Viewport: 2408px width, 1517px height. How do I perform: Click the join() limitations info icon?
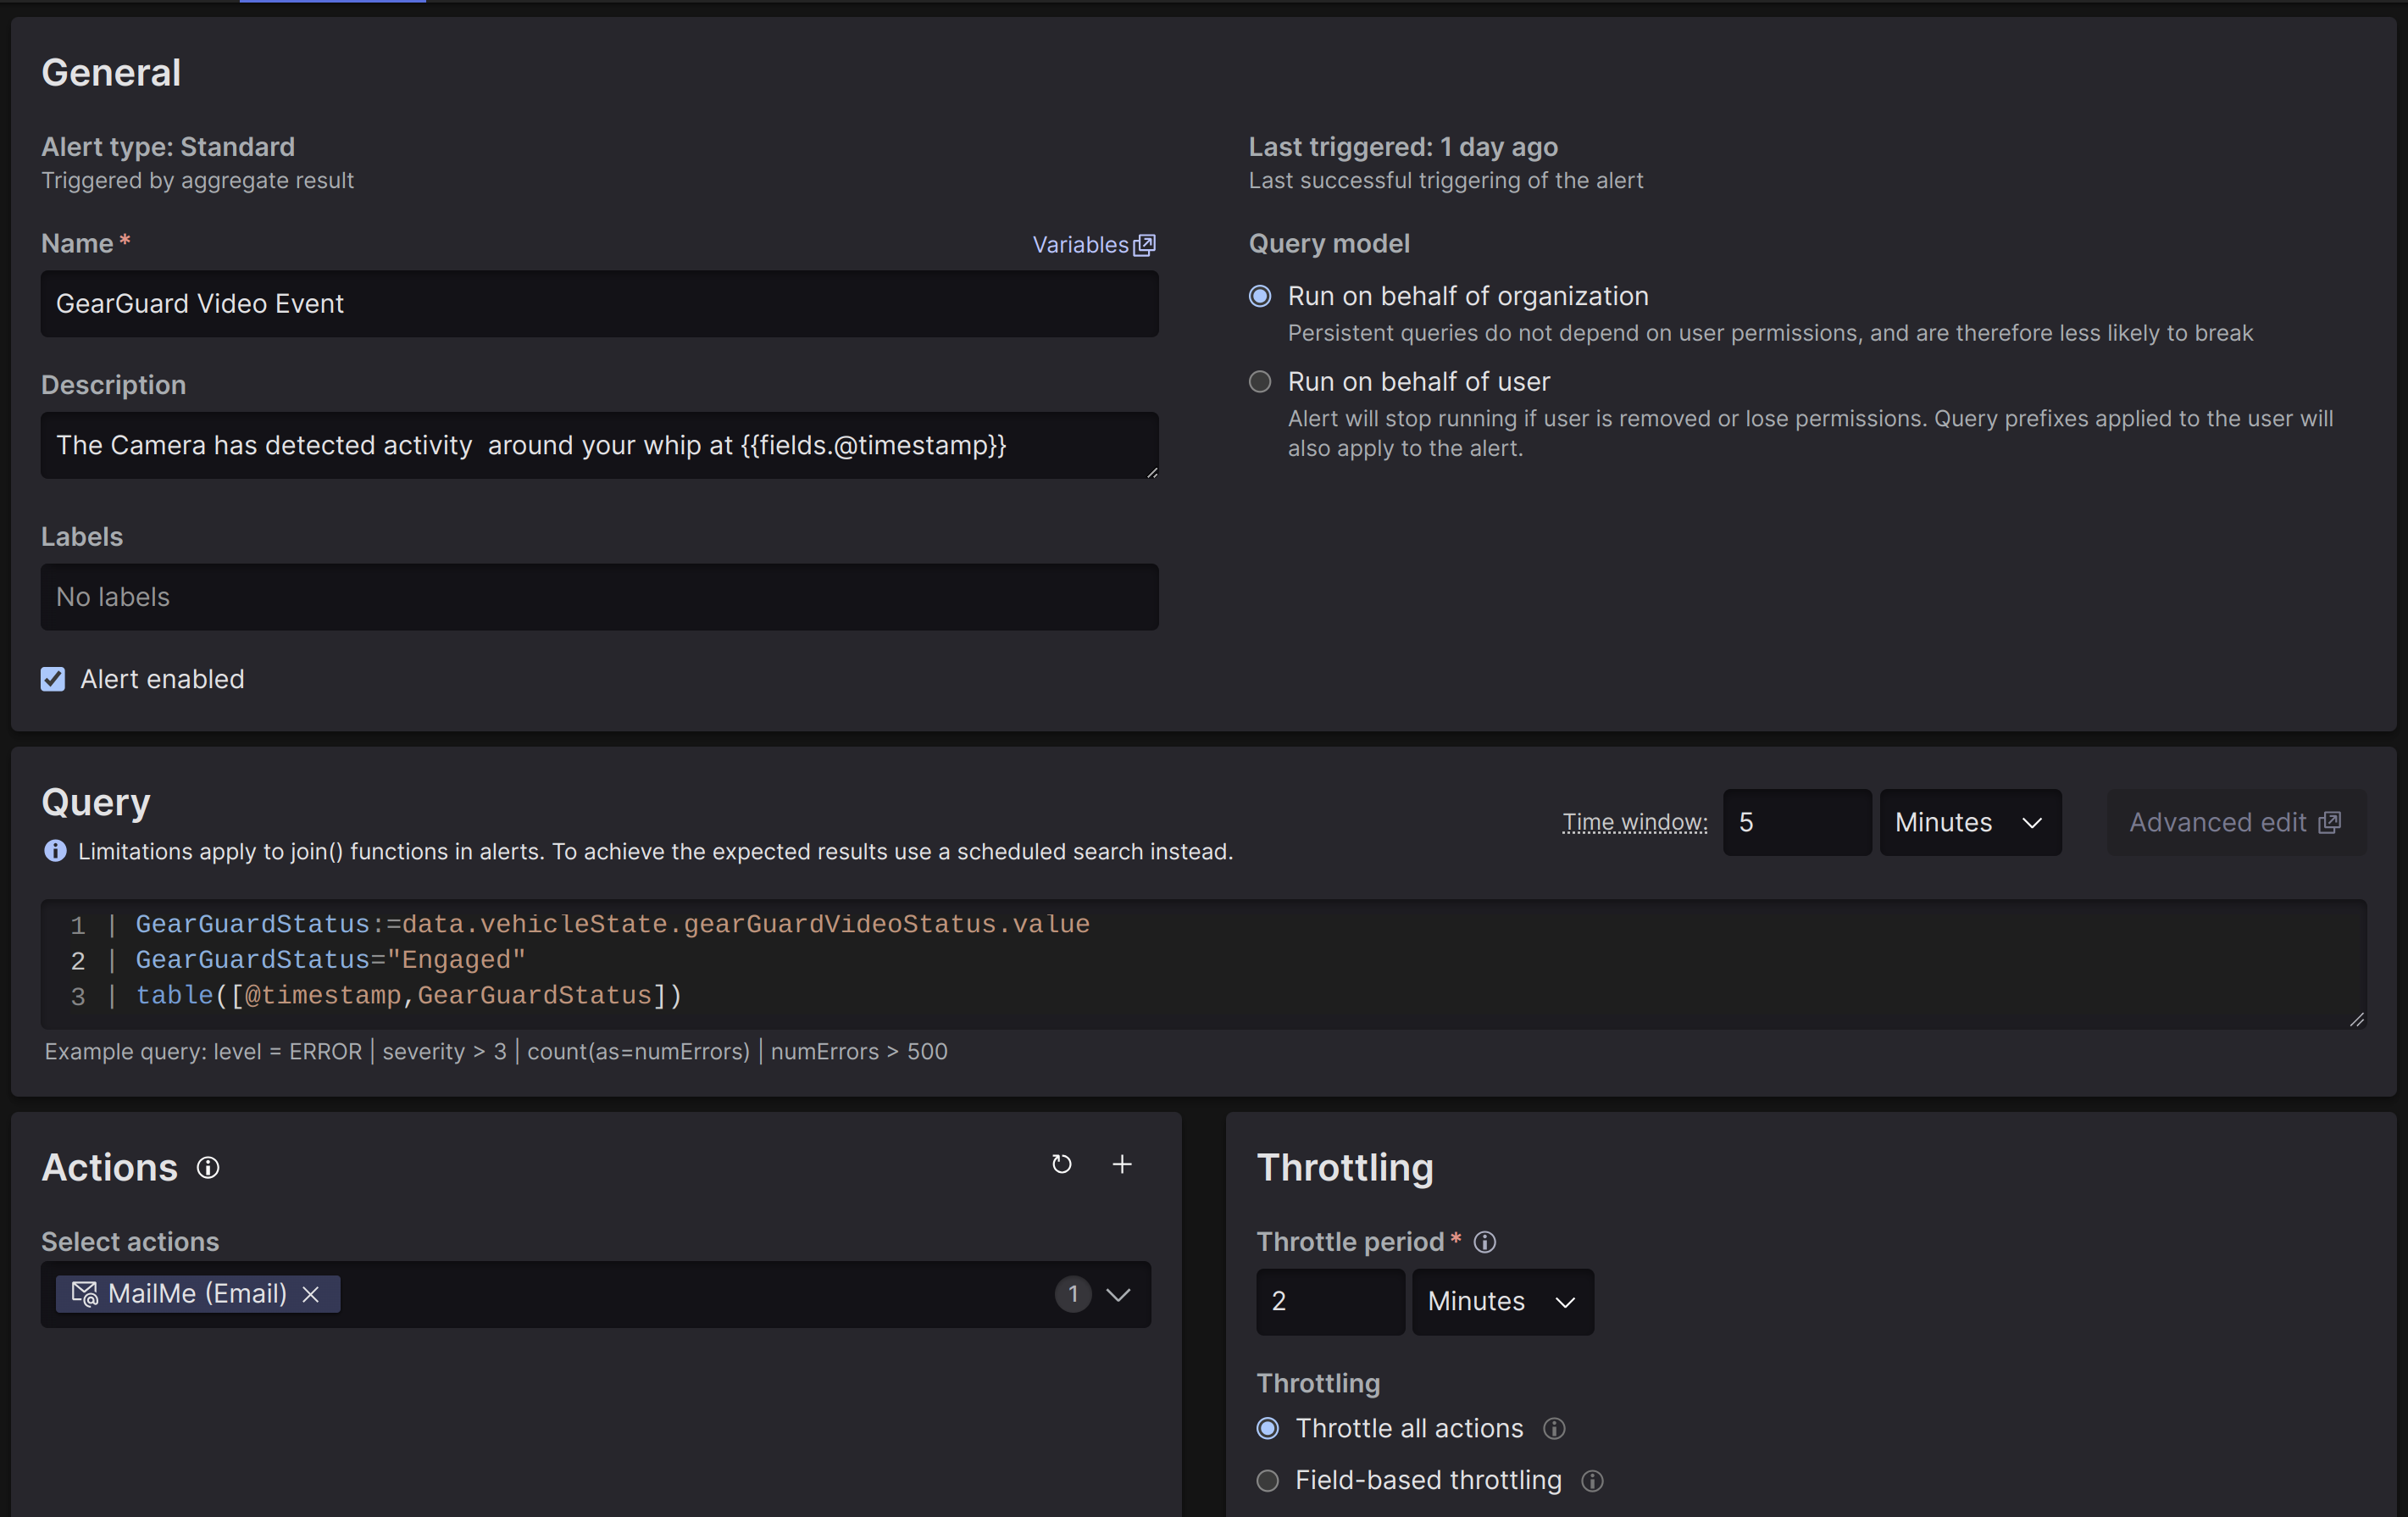tap(55, 851)
